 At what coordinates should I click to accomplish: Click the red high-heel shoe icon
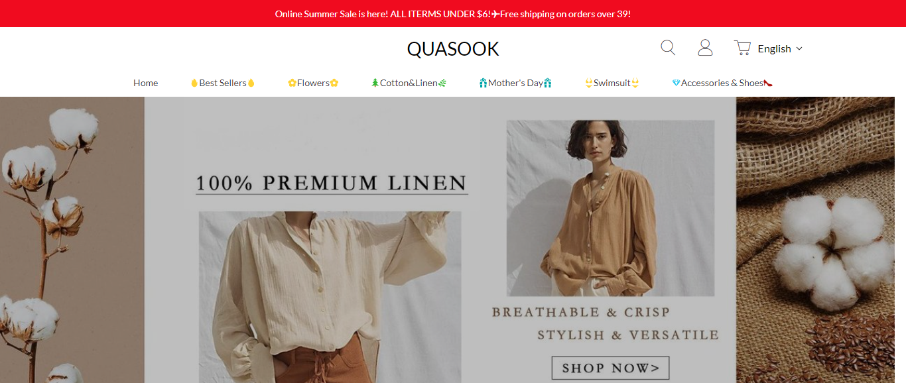(x=768, y=83)
